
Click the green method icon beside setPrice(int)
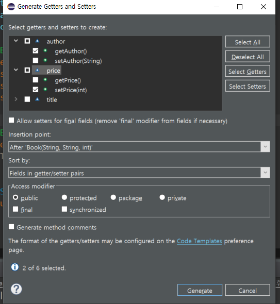click(45, 89)
